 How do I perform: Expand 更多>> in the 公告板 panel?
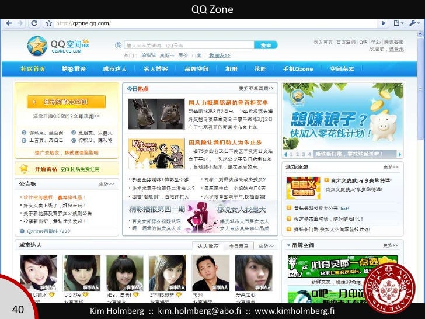(106, 184)
